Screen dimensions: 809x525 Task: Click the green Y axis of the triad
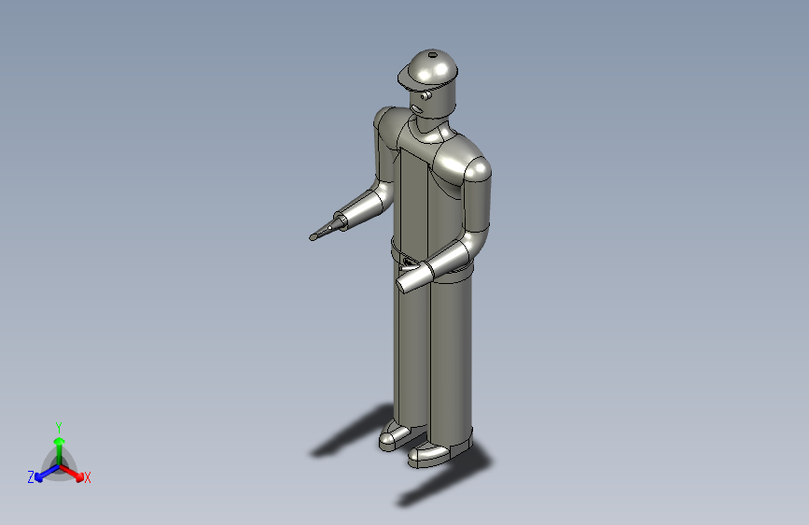[60, 451]
